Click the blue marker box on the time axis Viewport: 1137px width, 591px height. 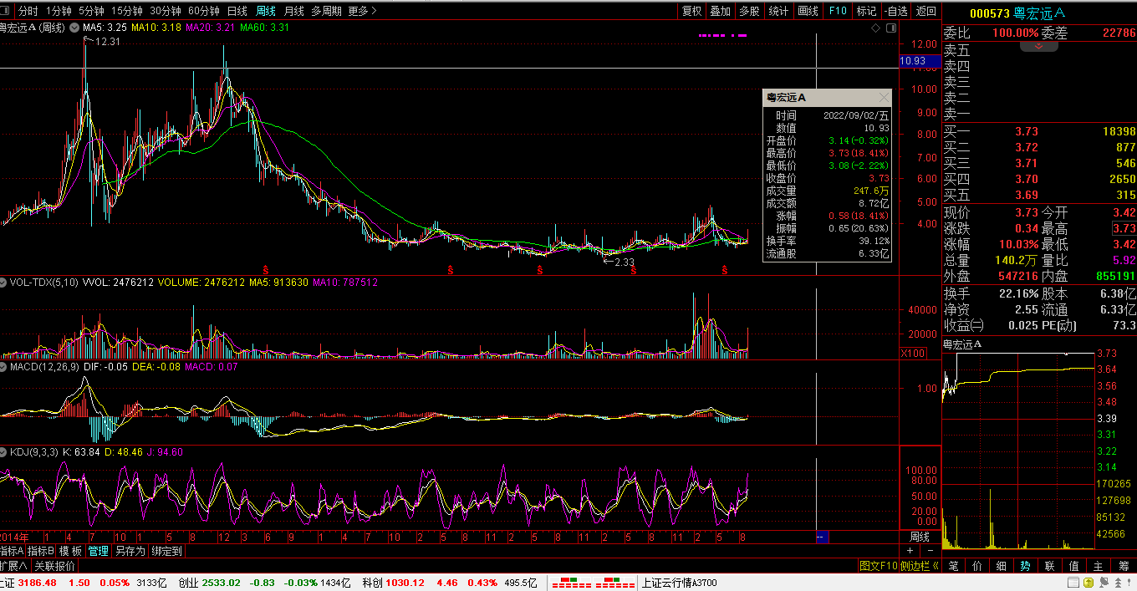click(x=822, y=537)
